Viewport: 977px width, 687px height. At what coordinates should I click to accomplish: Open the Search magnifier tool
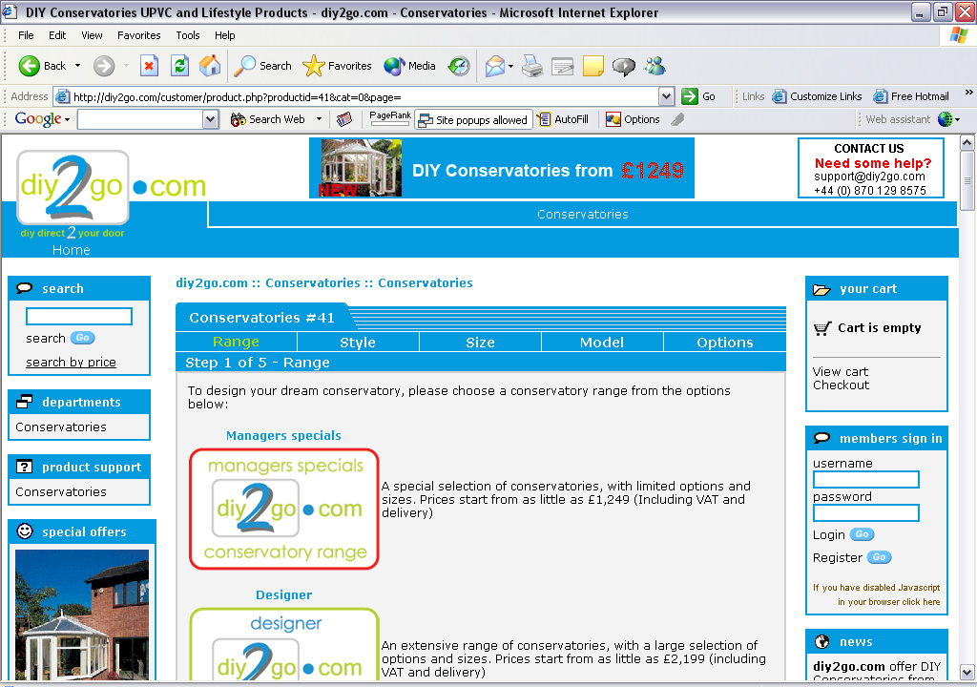click(243, 66)
